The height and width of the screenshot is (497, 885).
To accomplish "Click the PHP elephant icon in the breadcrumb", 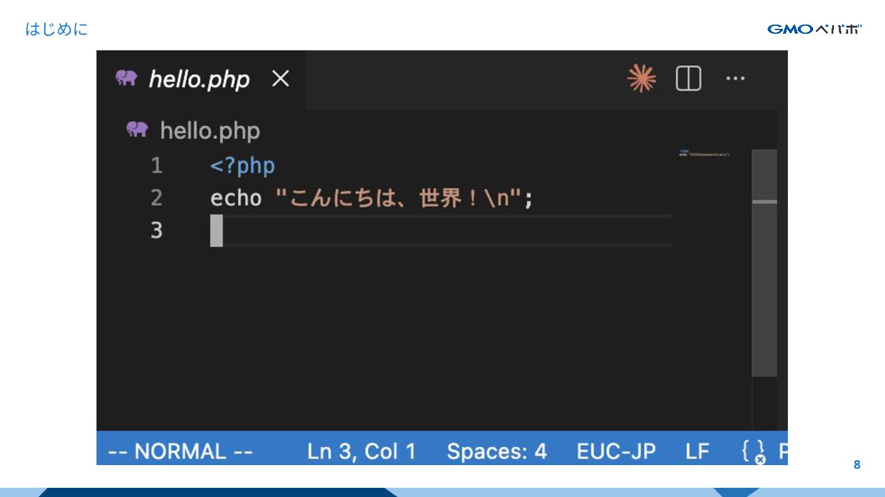I will pos(137,129).
